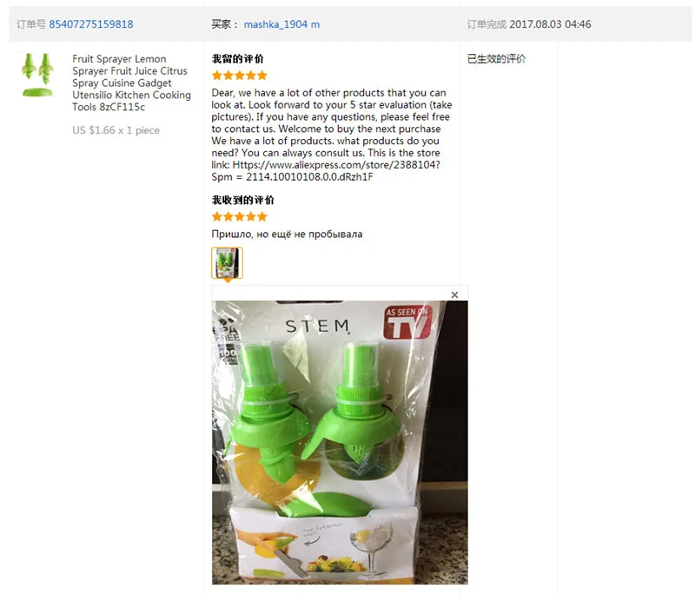The width and height of the screenshot is (695, 595).
Task: Click the 我收到的评价 heading
Action: (x=243, y=201)
